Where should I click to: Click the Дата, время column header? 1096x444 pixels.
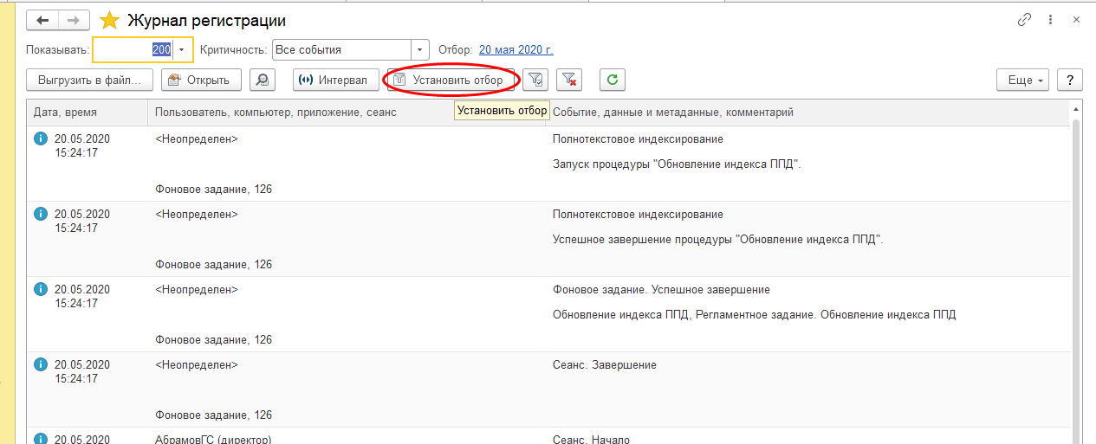[x=65, y=113]
